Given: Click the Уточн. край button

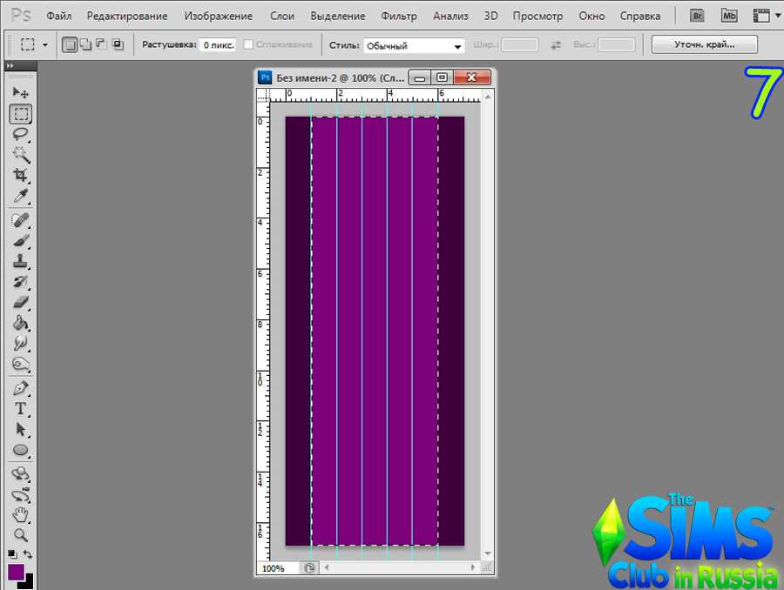Looking at the screenshot, I should pos(705,44).
